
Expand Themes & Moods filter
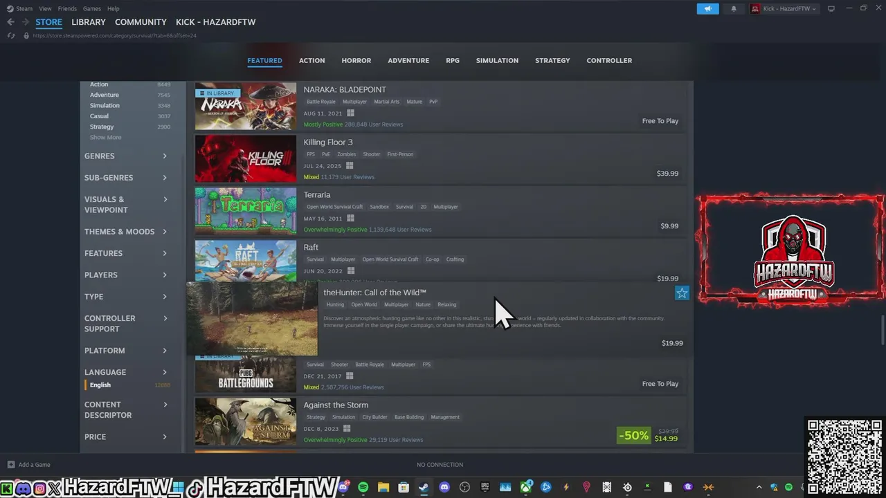[126, 232]
